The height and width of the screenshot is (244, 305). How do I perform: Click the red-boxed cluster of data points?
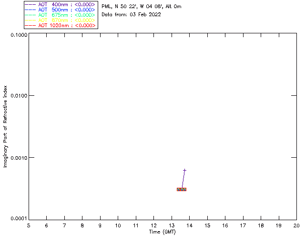click(182, 189)
